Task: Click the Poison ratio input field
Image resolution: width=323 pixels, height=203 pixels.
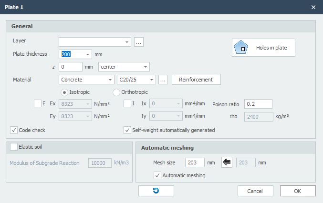Action: pyautogui.click(x=258, y=104)
